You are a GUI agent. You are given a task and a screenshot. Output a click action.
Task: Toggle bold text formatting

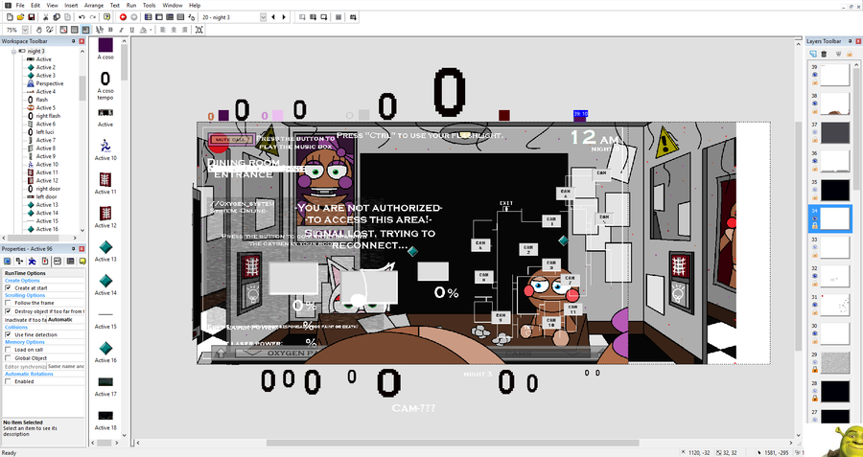pyautogui.click(x=110, y=30)
